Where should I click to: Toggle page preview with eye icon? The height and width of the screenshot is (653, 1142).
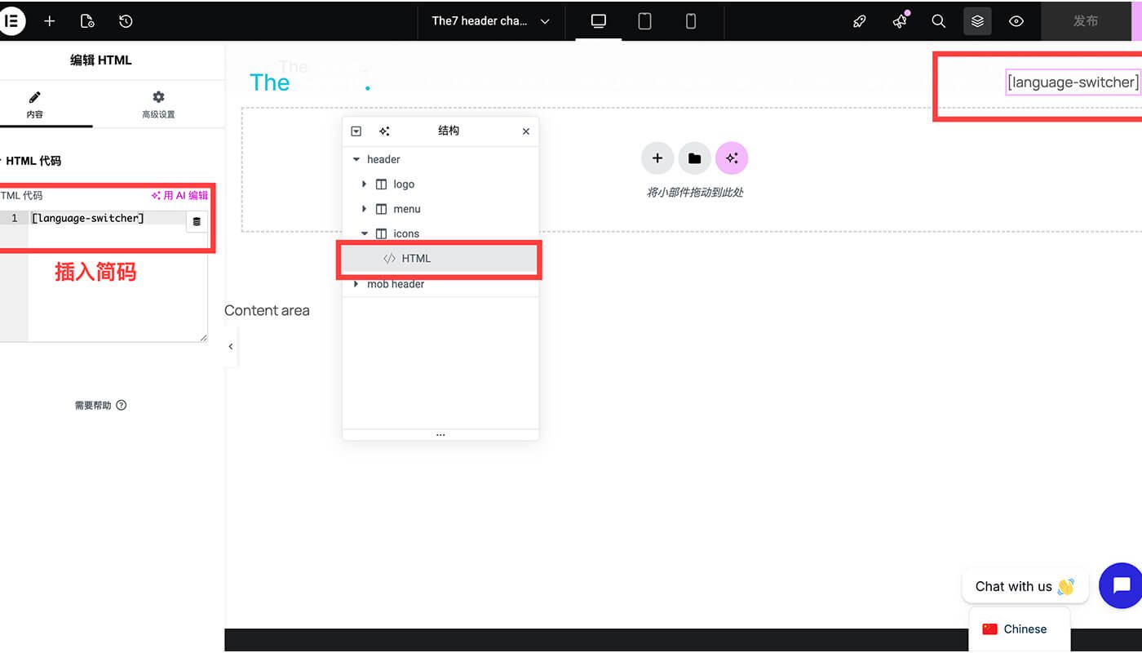pyautogui.click(x=1016, y=21)
